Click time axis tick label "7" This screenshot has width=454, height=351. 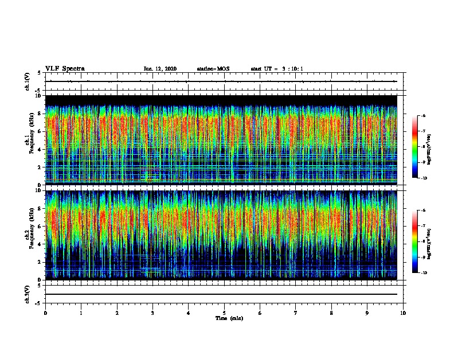coord(296,313)
